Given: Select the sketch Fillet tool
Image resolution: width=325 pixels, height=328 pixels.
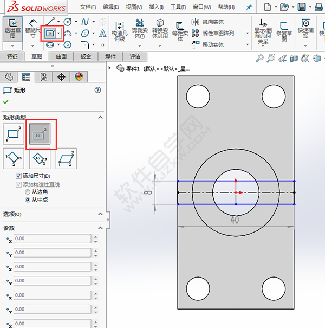Looking at the screenshot, I should pyautogui.click(x=85, y=44).
